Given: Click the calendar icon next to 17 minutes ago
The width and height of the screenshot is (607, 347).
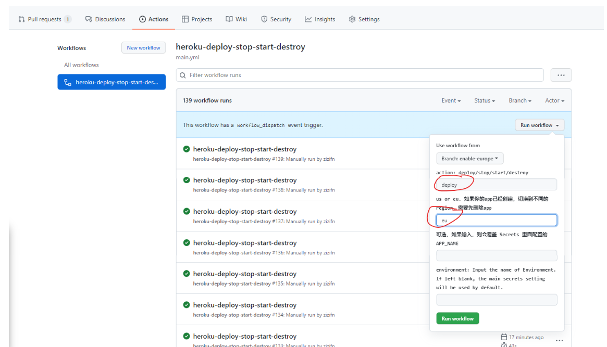Looking at the screenshot, I should pyautogui.click(x=504, y=337).
